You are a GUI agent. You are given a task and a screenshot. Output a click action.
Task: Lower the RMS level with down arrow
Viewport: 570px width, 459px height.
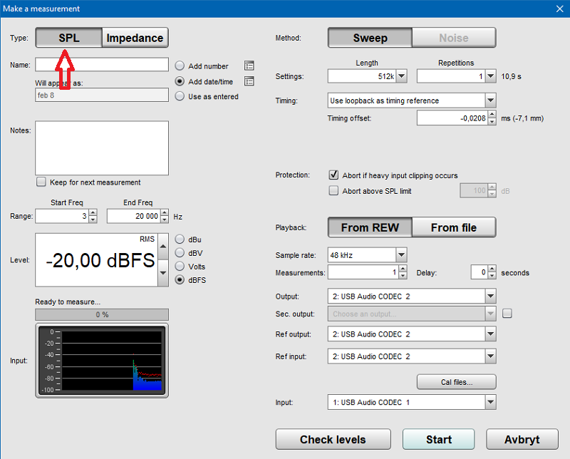163,273
